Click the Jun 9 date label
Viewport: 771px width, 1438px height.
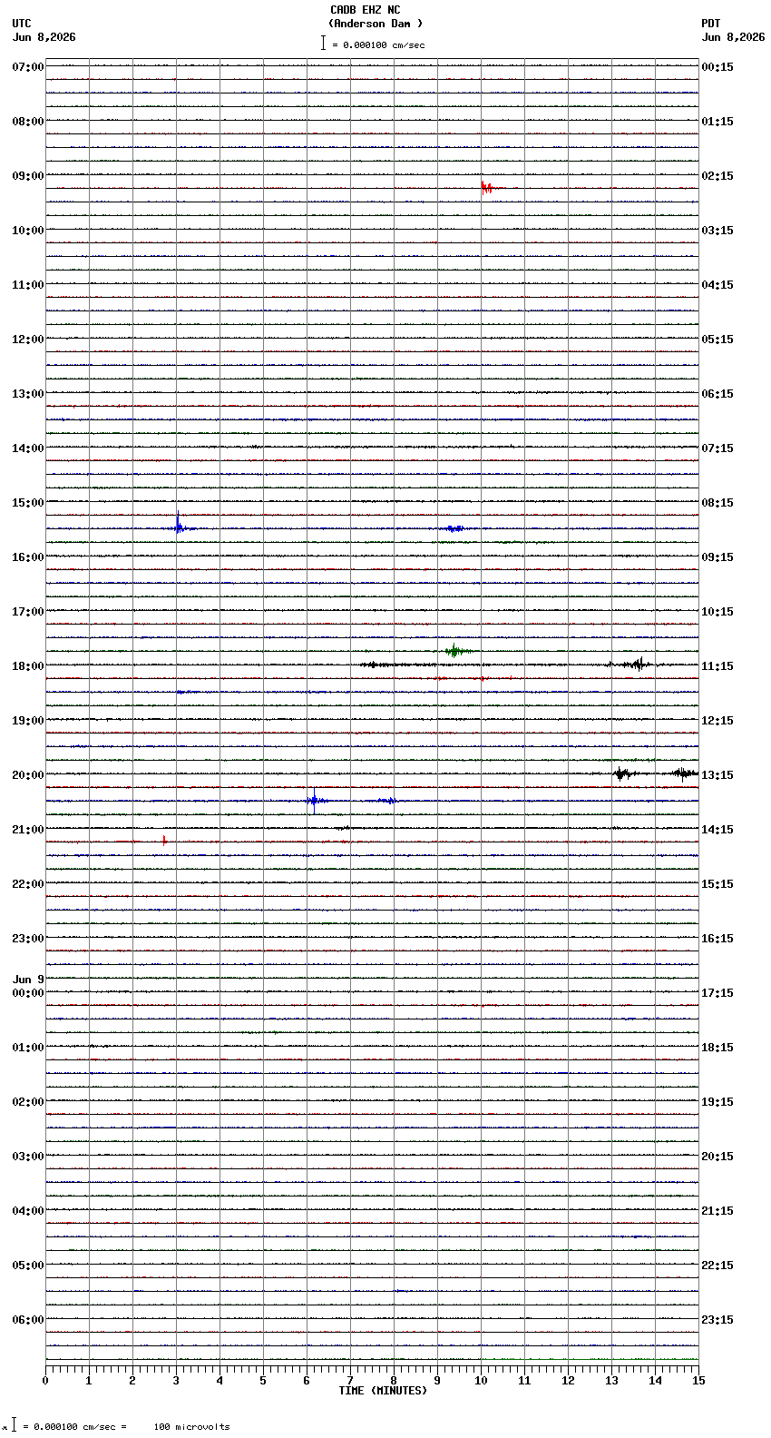[x=28, y=980]
